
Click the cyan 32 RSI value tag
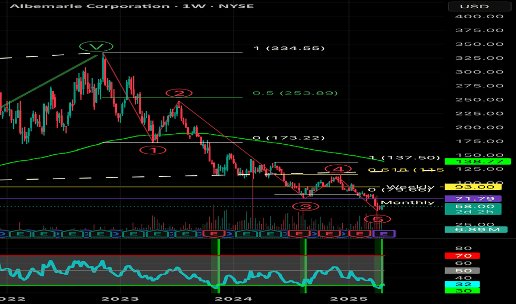pos(462,284)
